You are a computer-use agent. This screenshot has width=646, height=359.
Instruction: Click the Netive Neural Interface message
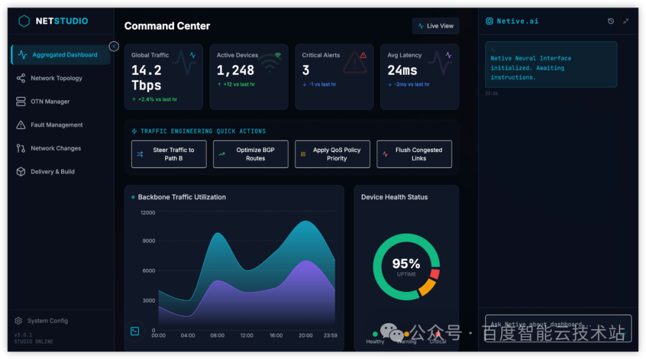click(x=551, y=64)
